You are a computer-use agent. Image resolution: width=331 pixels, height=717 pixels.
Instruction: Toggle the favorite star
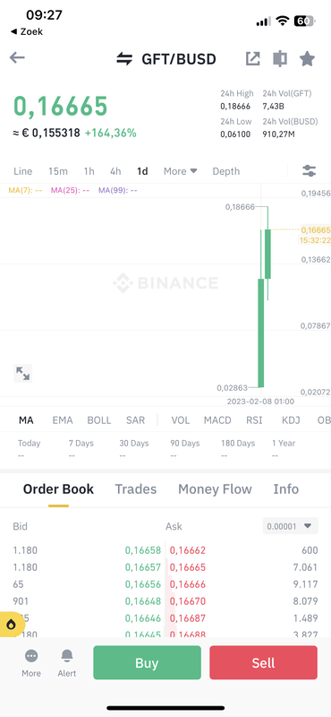(x=307, y=58)
